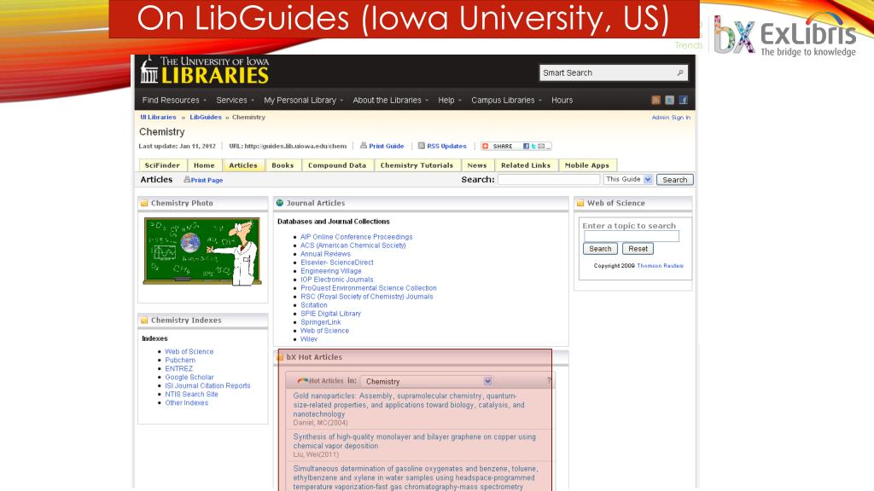Click the University of Iowa Libraries logo
The image size is (874, 491).
point(205,70)
